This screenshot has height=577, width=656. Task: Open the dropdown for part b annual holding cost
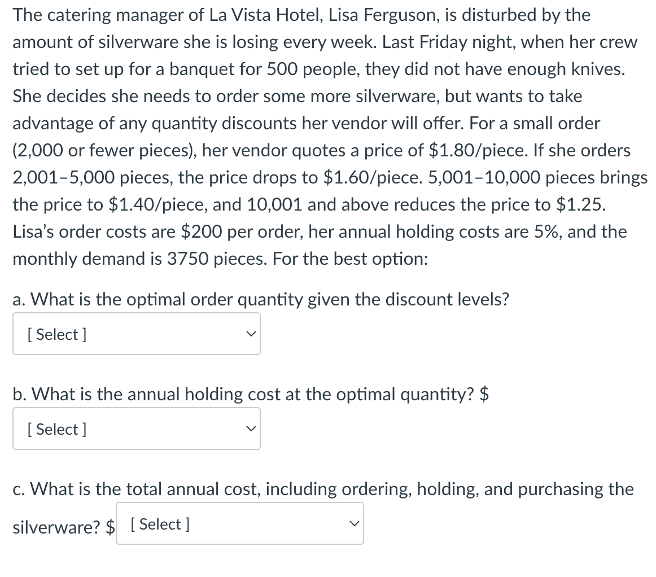[x=135, y=429]
